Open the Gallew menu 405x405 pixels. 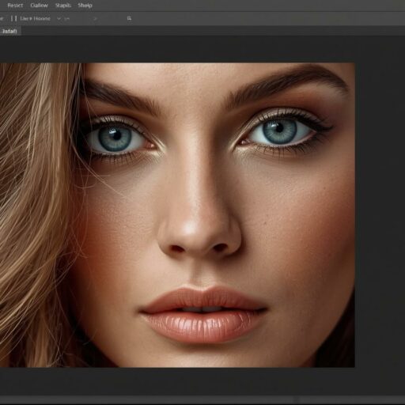39,6
